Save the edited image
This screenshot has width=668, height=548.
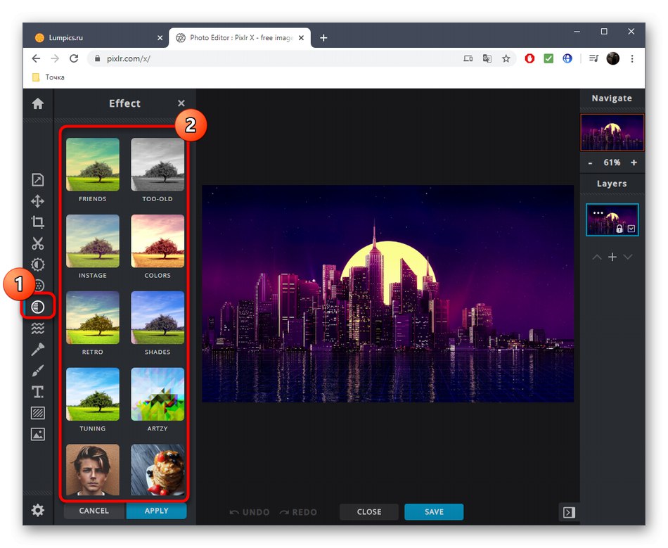434,512
